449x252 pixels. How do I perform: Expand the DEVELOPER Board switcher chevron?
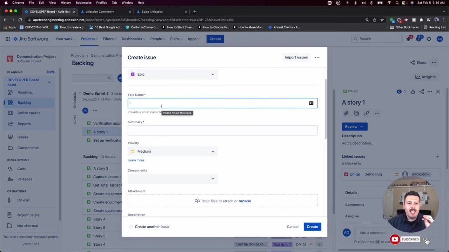[49, 82]
